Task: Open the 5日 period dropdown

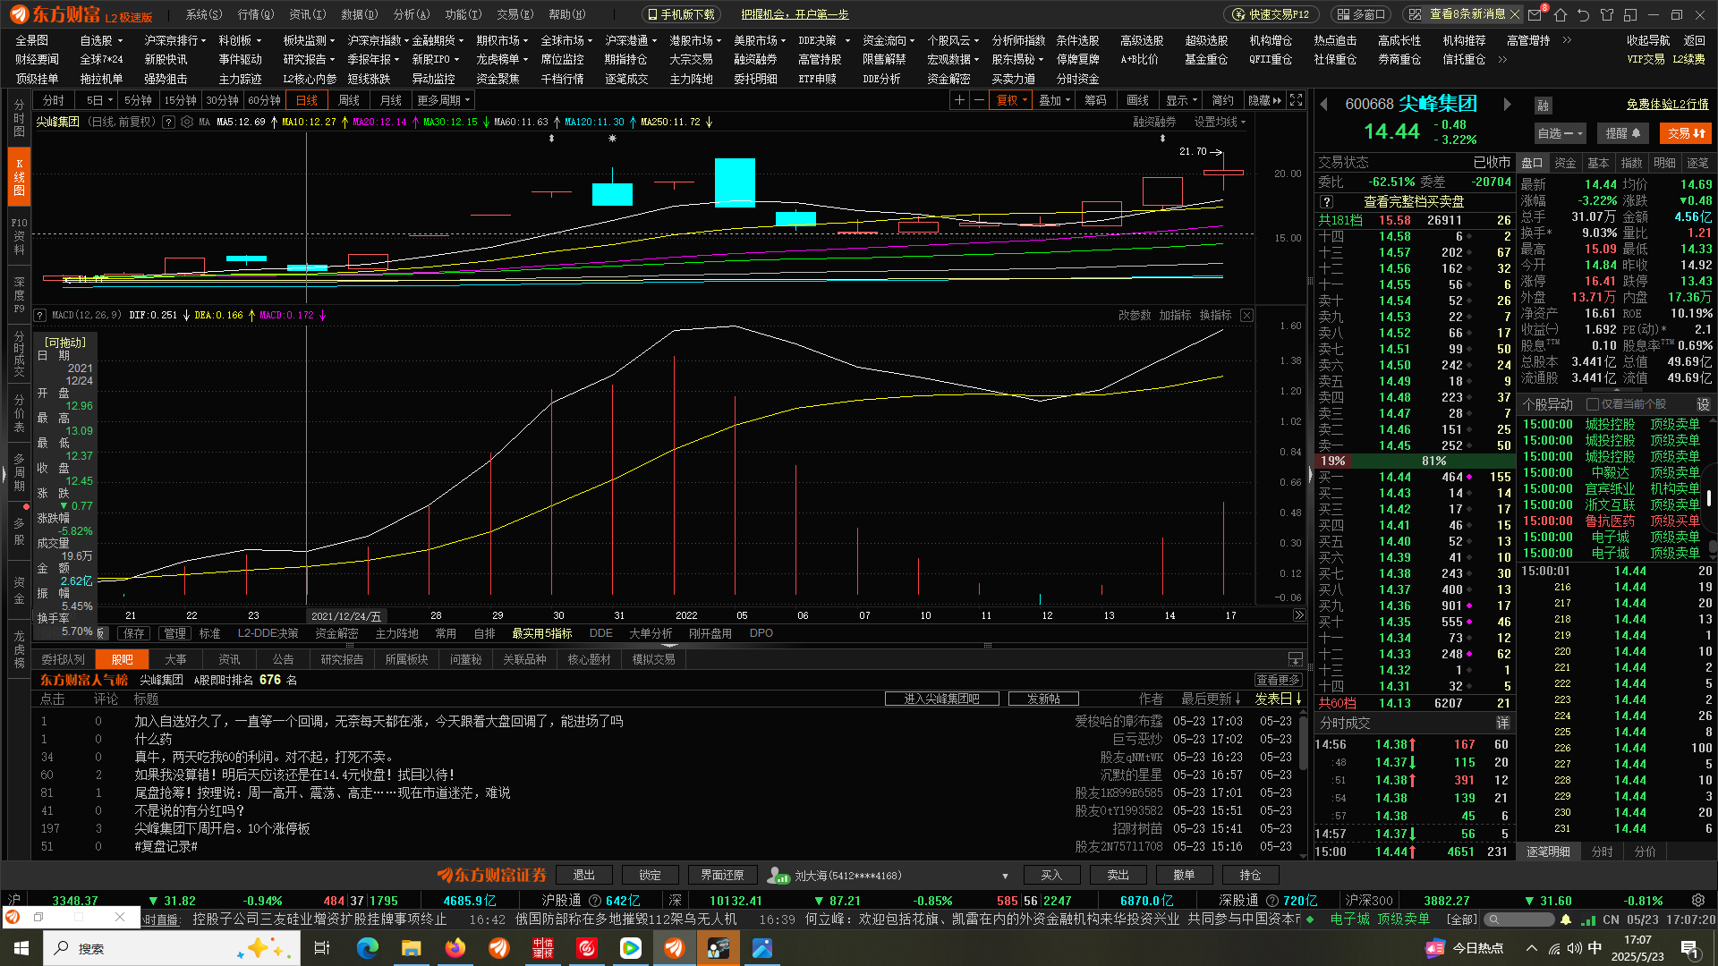Action: coord(98,100)
